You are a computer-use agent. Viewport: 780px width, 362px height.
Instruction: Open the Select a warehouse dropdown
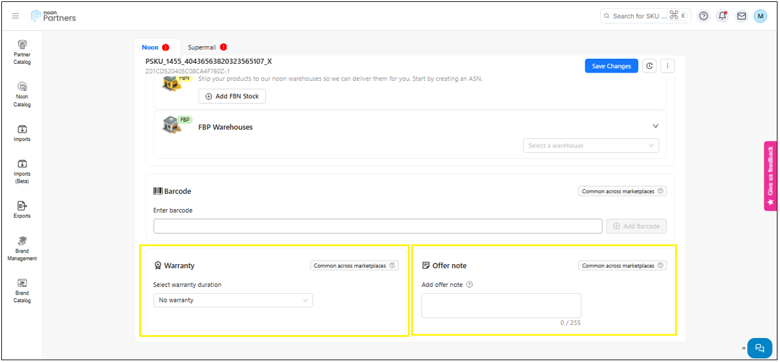click(590, 146)
